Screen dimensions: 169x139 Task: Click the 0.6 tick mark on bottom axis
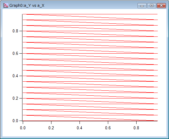[x=108, y=122]
